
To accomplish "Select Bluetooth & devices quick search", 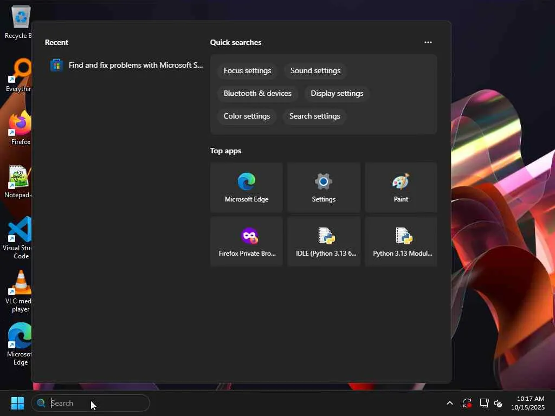I will (x=257, y=93).
